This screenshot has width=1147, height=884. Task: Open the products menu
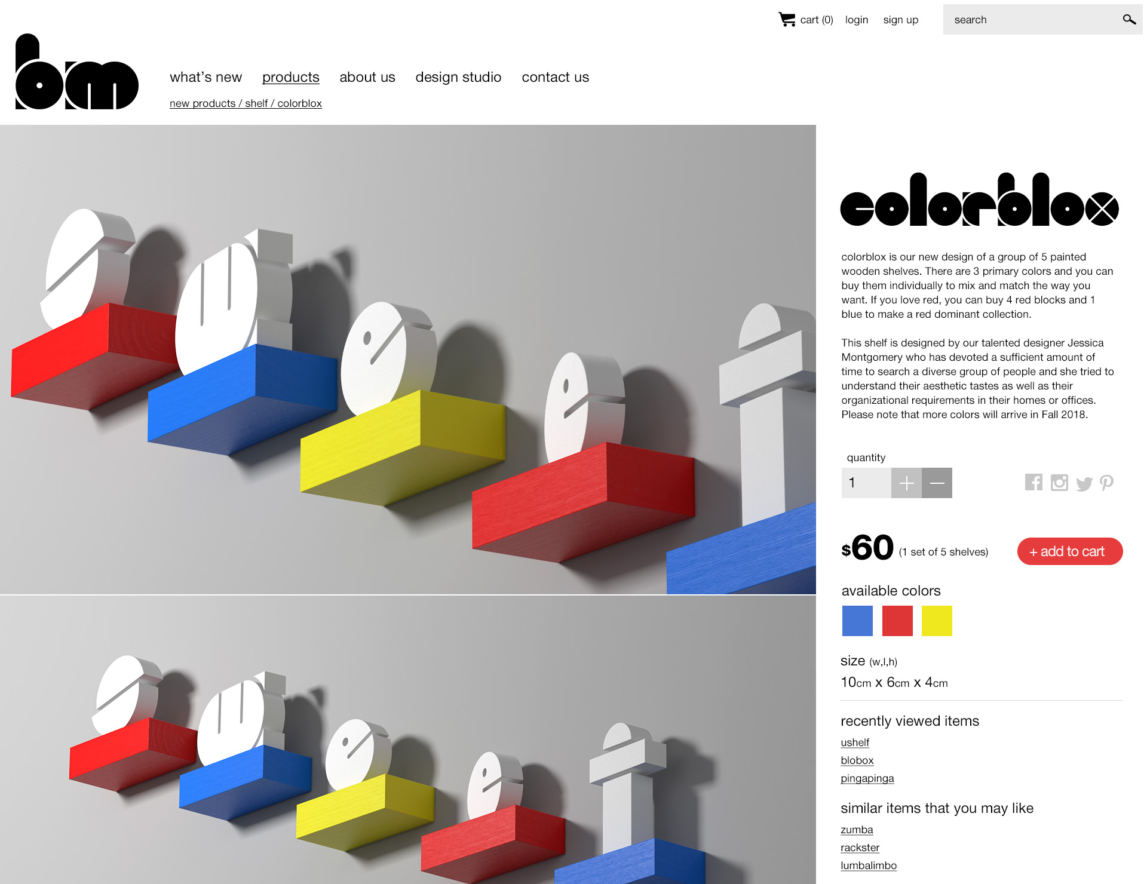[x=291, y=77]
